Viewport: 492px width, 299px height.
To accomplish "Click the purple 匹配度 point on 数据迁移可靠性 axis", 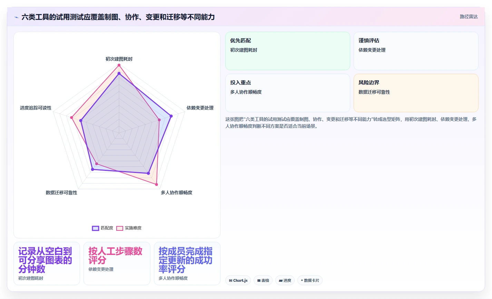I will (x=92, y=169).
